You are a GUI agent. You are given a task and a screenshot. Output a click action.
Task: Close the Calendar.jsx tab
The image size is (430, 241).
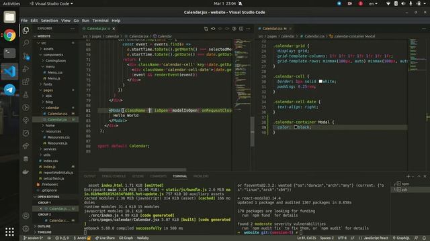coord(114,28)
